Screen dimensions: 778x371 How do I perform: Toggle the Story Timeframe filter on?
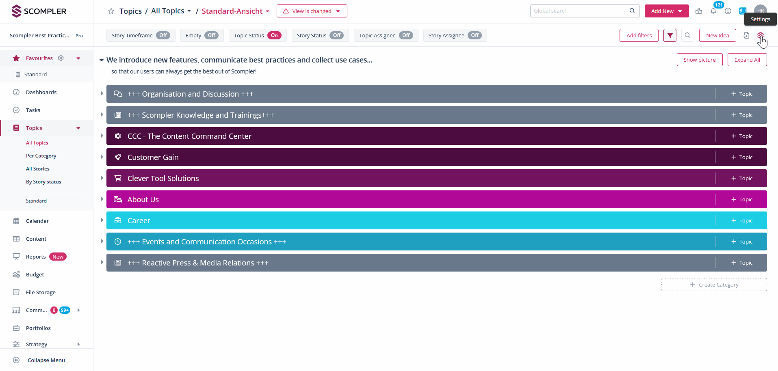[163, 35]
